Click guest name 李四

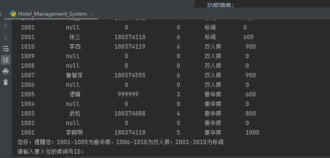(x=75, y=46)
